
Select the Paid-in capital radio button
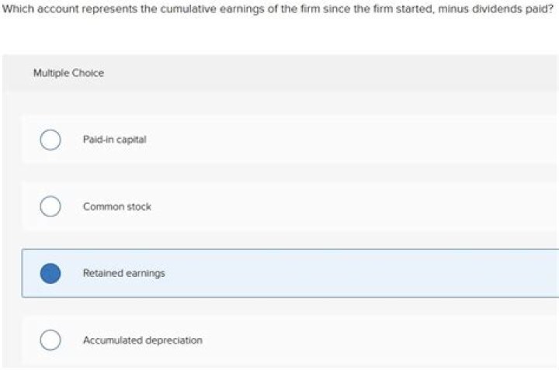coord(50,140)
